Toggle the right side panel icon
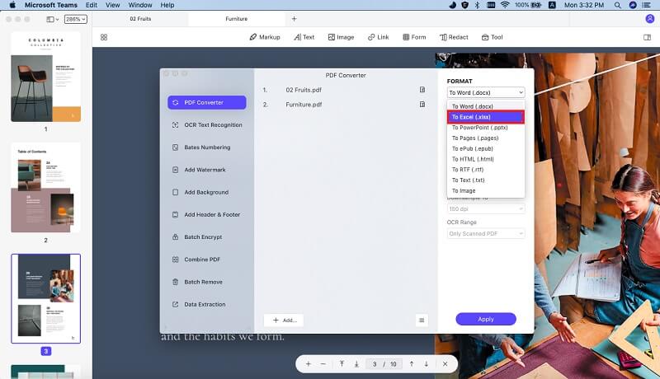Screen dimensions: 660x379 tap(648, 37)
